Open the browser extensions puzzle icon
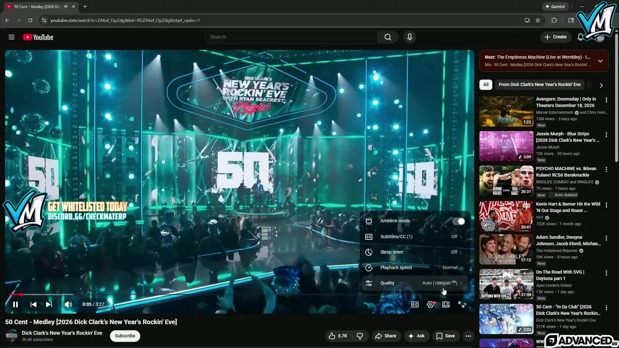Viewport: 619px width, 348px height. [554, 20]
